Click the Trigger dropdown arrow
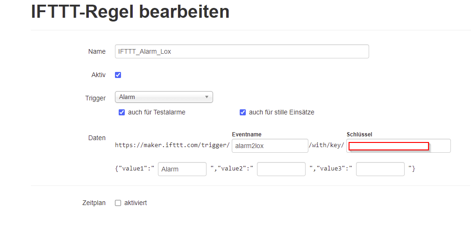 [x=207, y=97]
